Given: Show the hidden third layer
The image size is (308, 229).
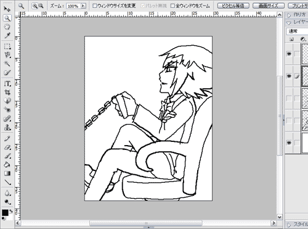Looking at the screenshot, I should [289, 98].
